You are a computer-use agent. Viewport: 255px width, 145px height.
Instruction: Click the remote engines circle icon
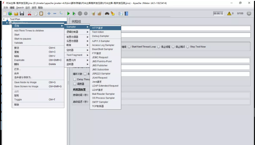(249, 14)
